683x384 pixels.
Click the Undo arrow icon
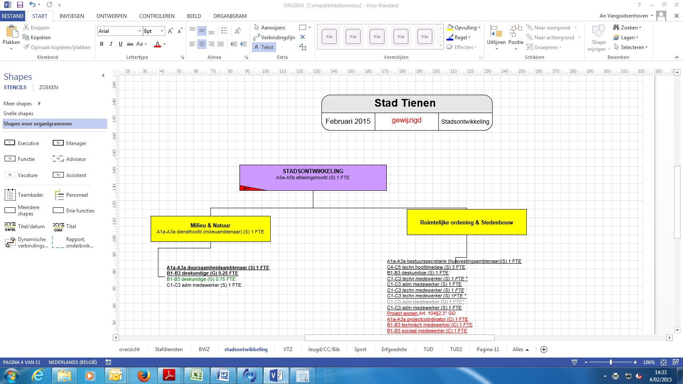click(x=32, y=5)
